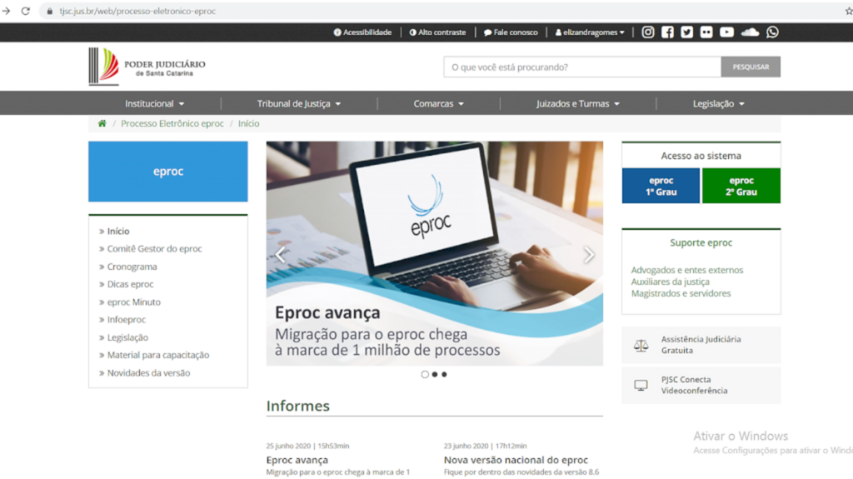This screenshot has height=479, width=853.
Task: Open Material para capacitação
Action: pos(157,355)
